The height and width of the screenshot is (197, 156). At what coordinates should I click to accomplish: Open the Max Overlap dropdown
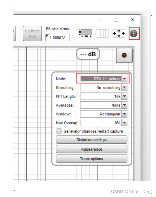click(104, 123)
